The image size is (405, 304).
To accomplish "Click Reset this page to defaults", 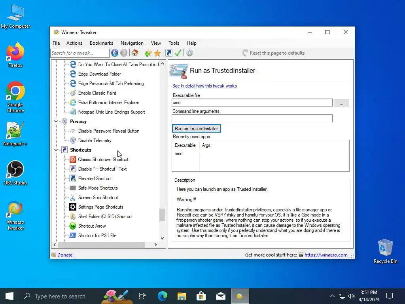I will [x=274, y=53].
